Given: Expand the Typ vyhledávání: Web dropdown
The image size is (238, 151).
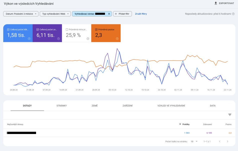Looking at the screenshot, I should coord(55,14).
